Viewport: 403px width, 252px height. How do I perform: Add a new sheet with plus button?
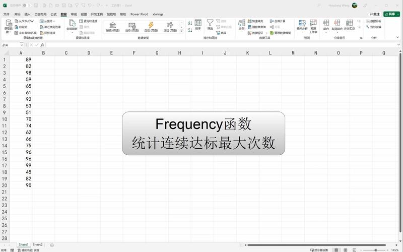click(x=52, y=245)
